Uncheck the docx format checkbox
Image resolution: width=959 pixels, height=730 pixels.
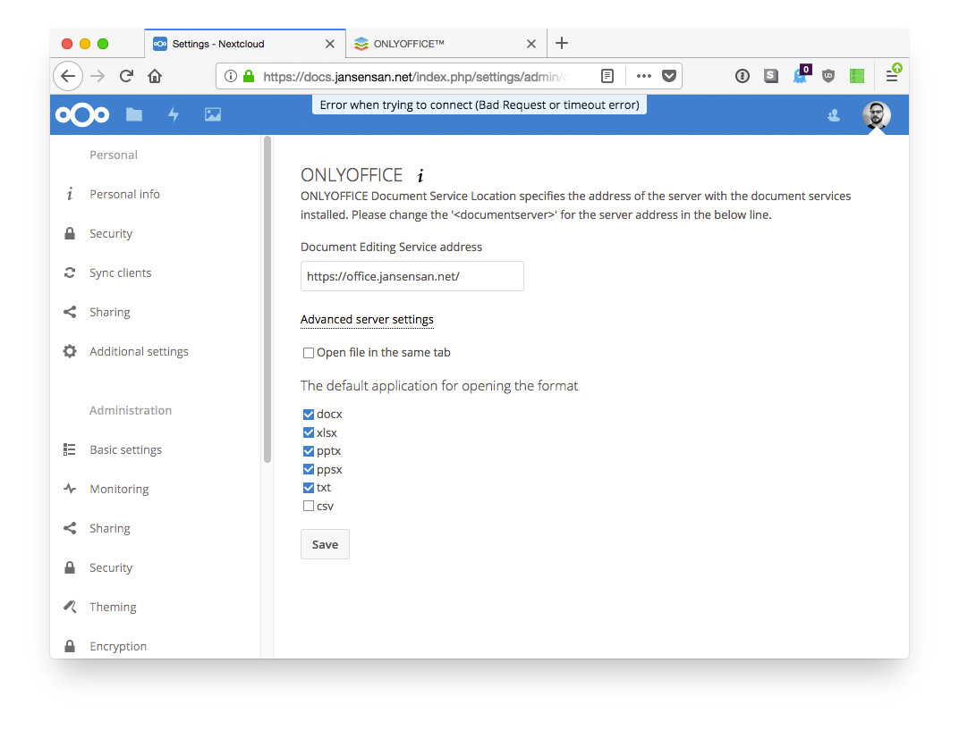pyautogui.click(x=309, y=415)
